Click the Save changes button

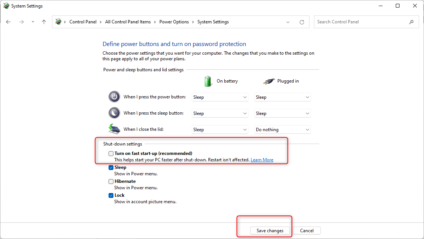point(270,230)
